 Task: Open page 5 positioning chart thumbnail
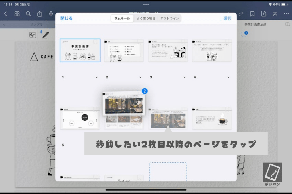[x=80, y=118]
